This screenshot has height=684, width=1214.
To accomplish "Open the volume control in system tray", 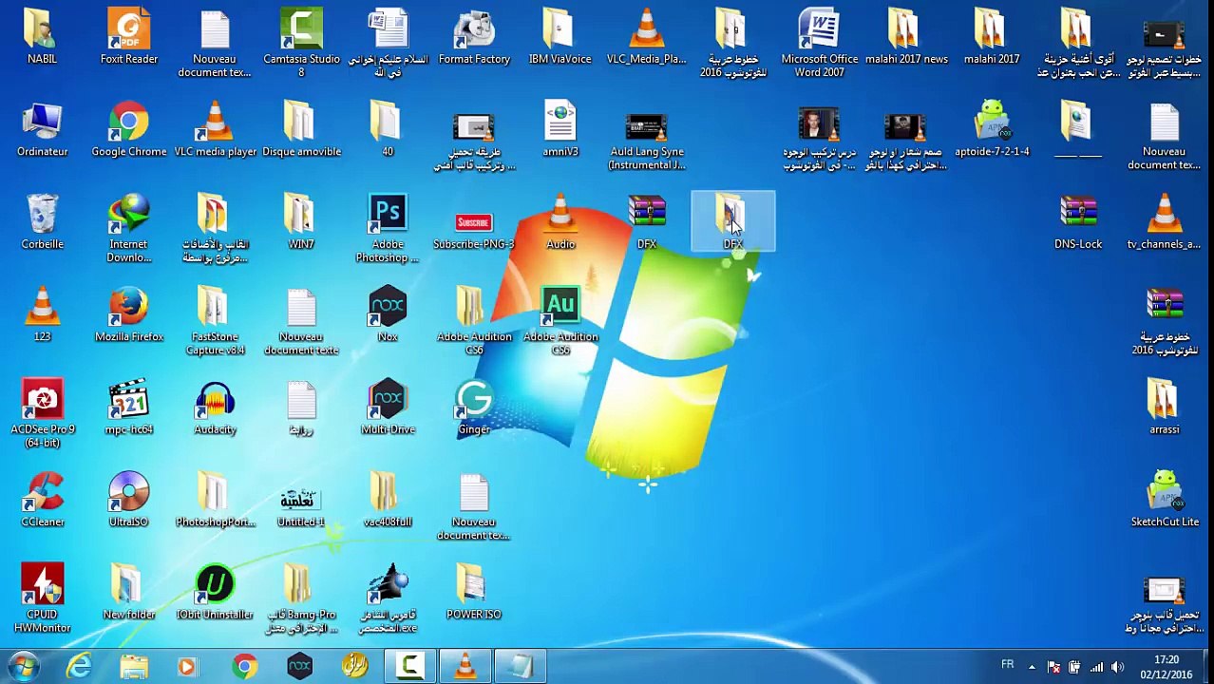I will [1117, 668].
